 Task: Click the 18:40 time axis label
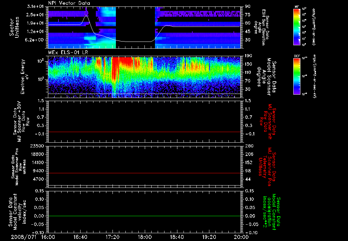[x=177, y=237]
